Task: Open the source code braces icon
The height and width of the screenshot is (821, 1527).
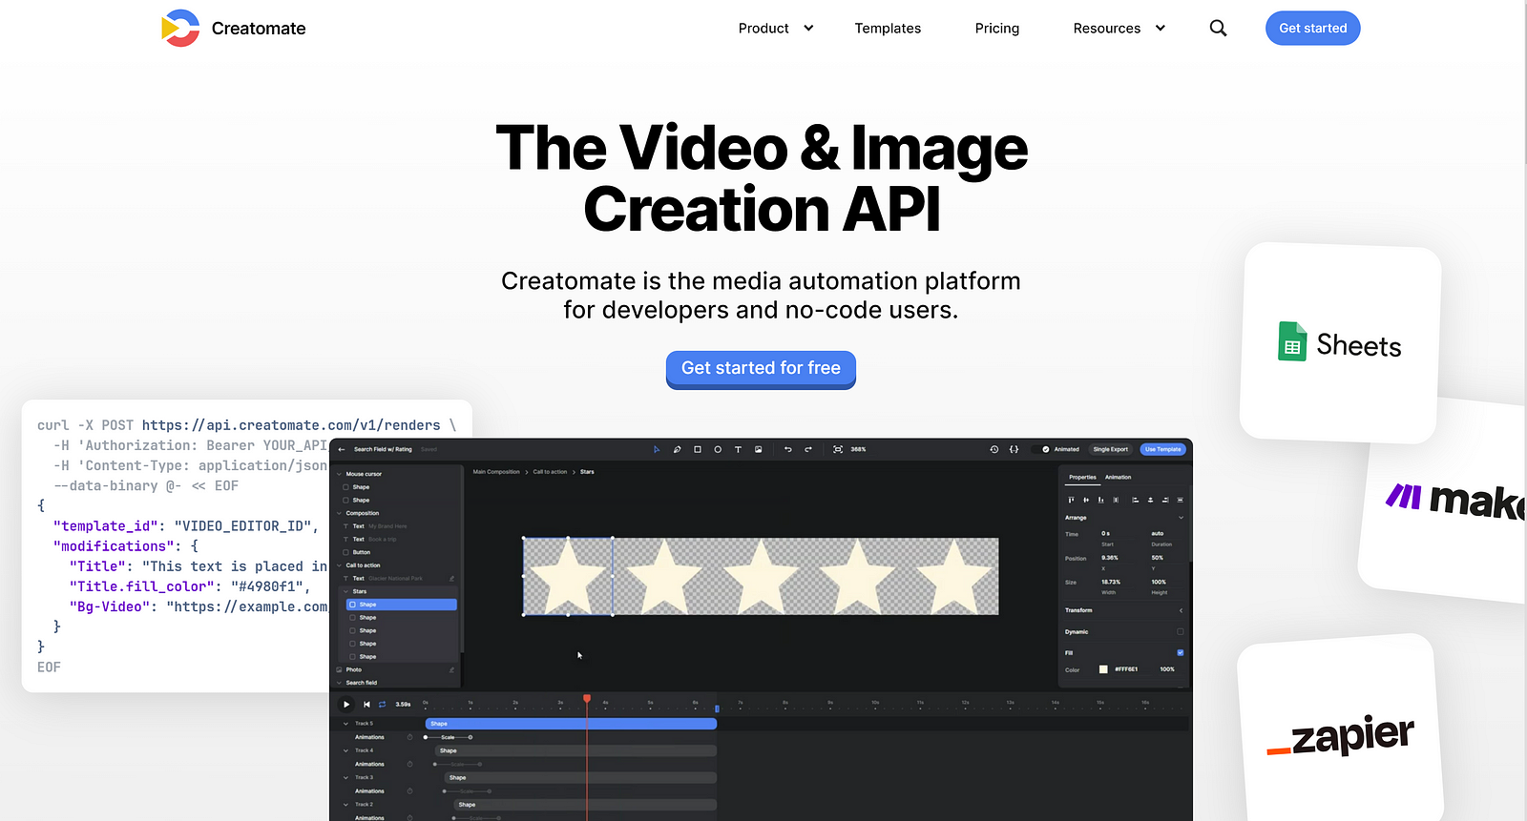Action: (1015, 449)
